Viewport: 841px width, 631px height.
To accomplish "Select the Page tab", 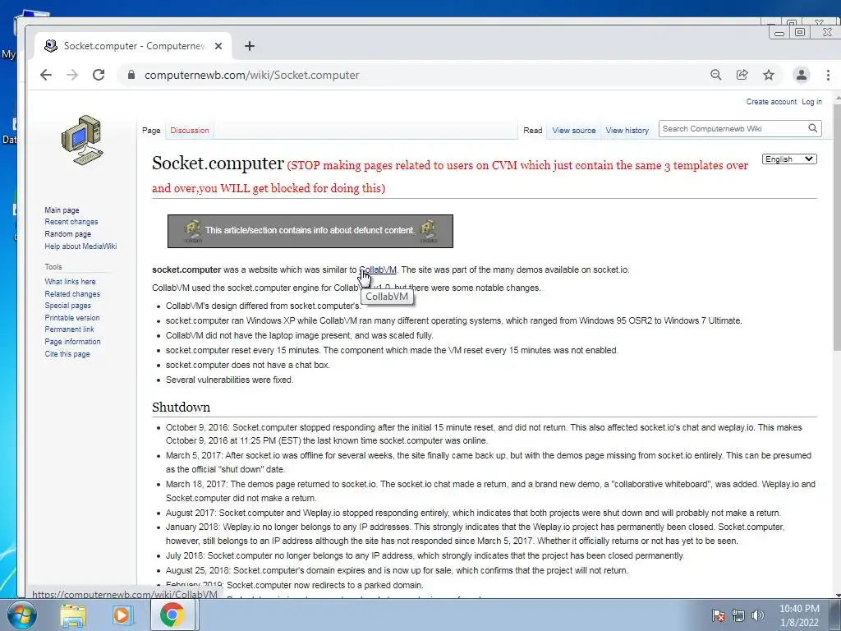I will 151,131.
